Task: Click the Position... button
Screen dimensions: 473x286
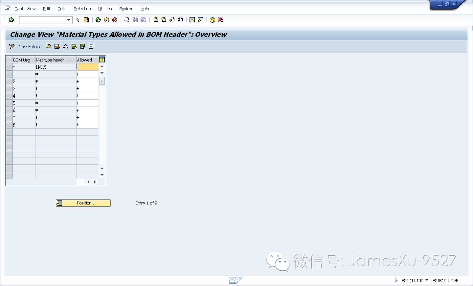Action: (x=83, y=203)
